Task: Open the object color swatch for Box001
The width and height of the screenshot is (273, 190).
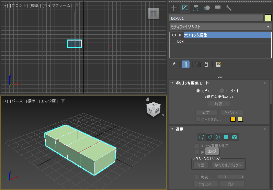Action: [x=268, y=18]
